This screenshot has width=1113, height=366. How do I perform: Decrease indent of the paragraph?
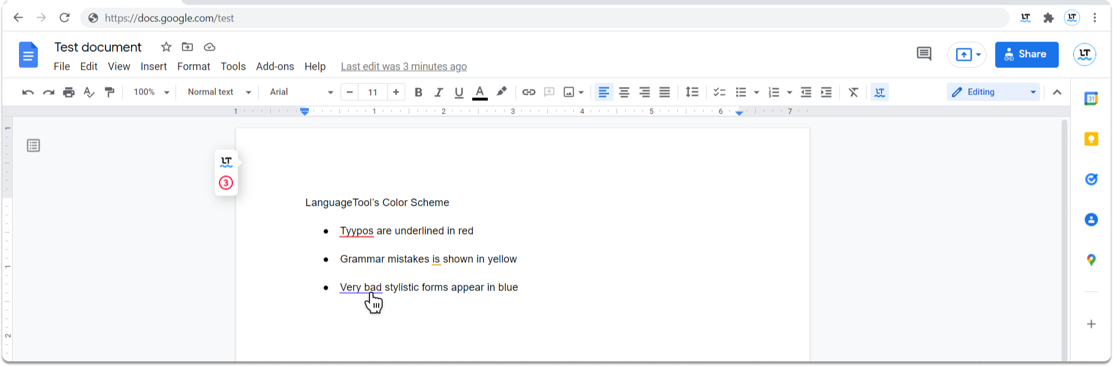click(806, 92)
